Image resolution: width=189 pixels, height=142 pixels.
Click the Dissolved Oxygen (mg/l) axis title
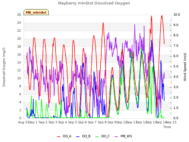[x=4, y=67]
